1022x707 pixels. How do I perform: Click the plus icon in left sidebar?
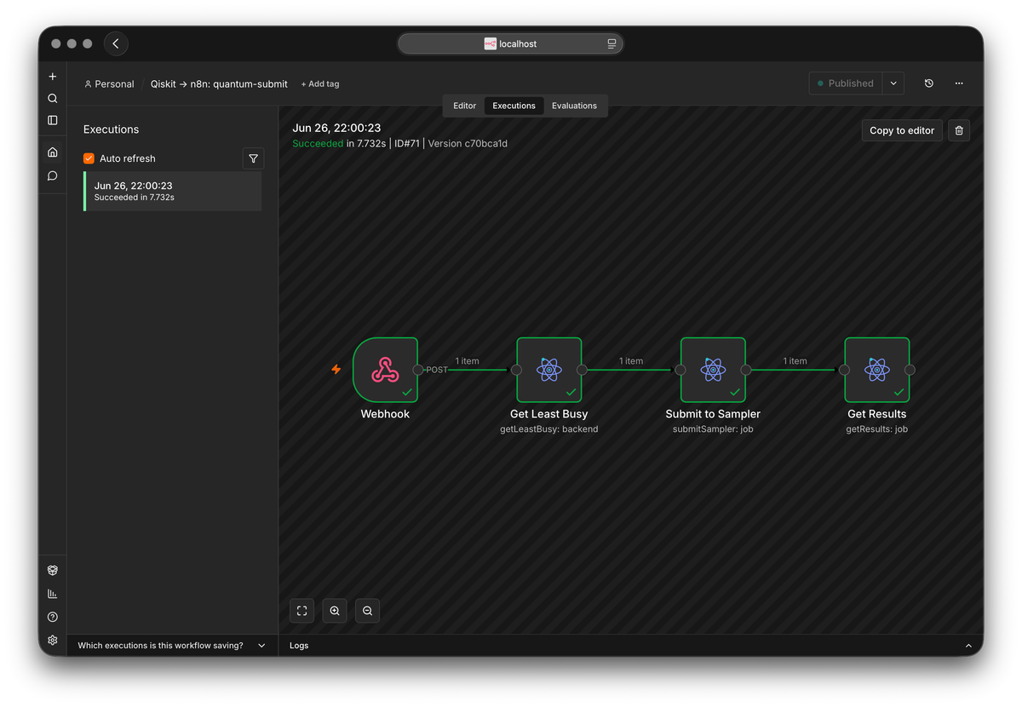tap(53, 77)
